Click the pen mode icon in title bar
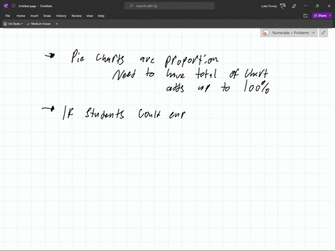 click(294, 6)
